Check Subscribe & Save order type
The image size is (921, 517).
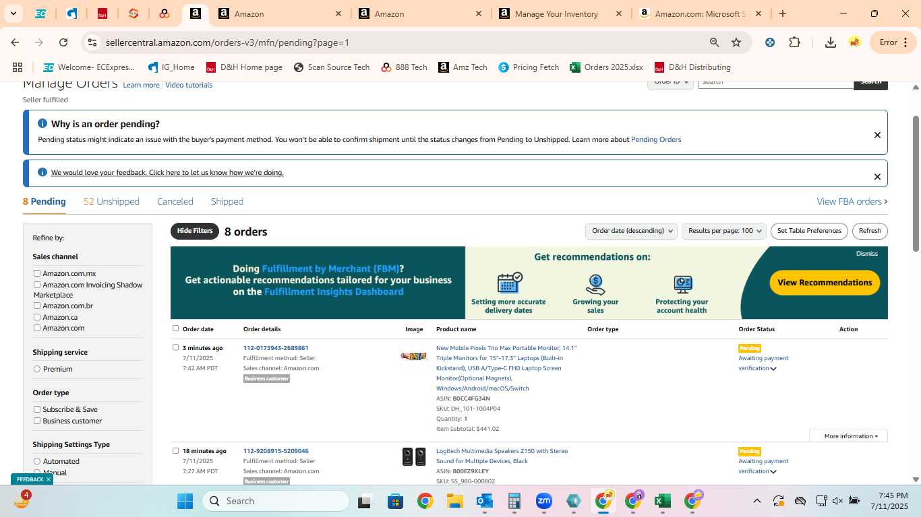pyautogui.click(x=37, y=409)
